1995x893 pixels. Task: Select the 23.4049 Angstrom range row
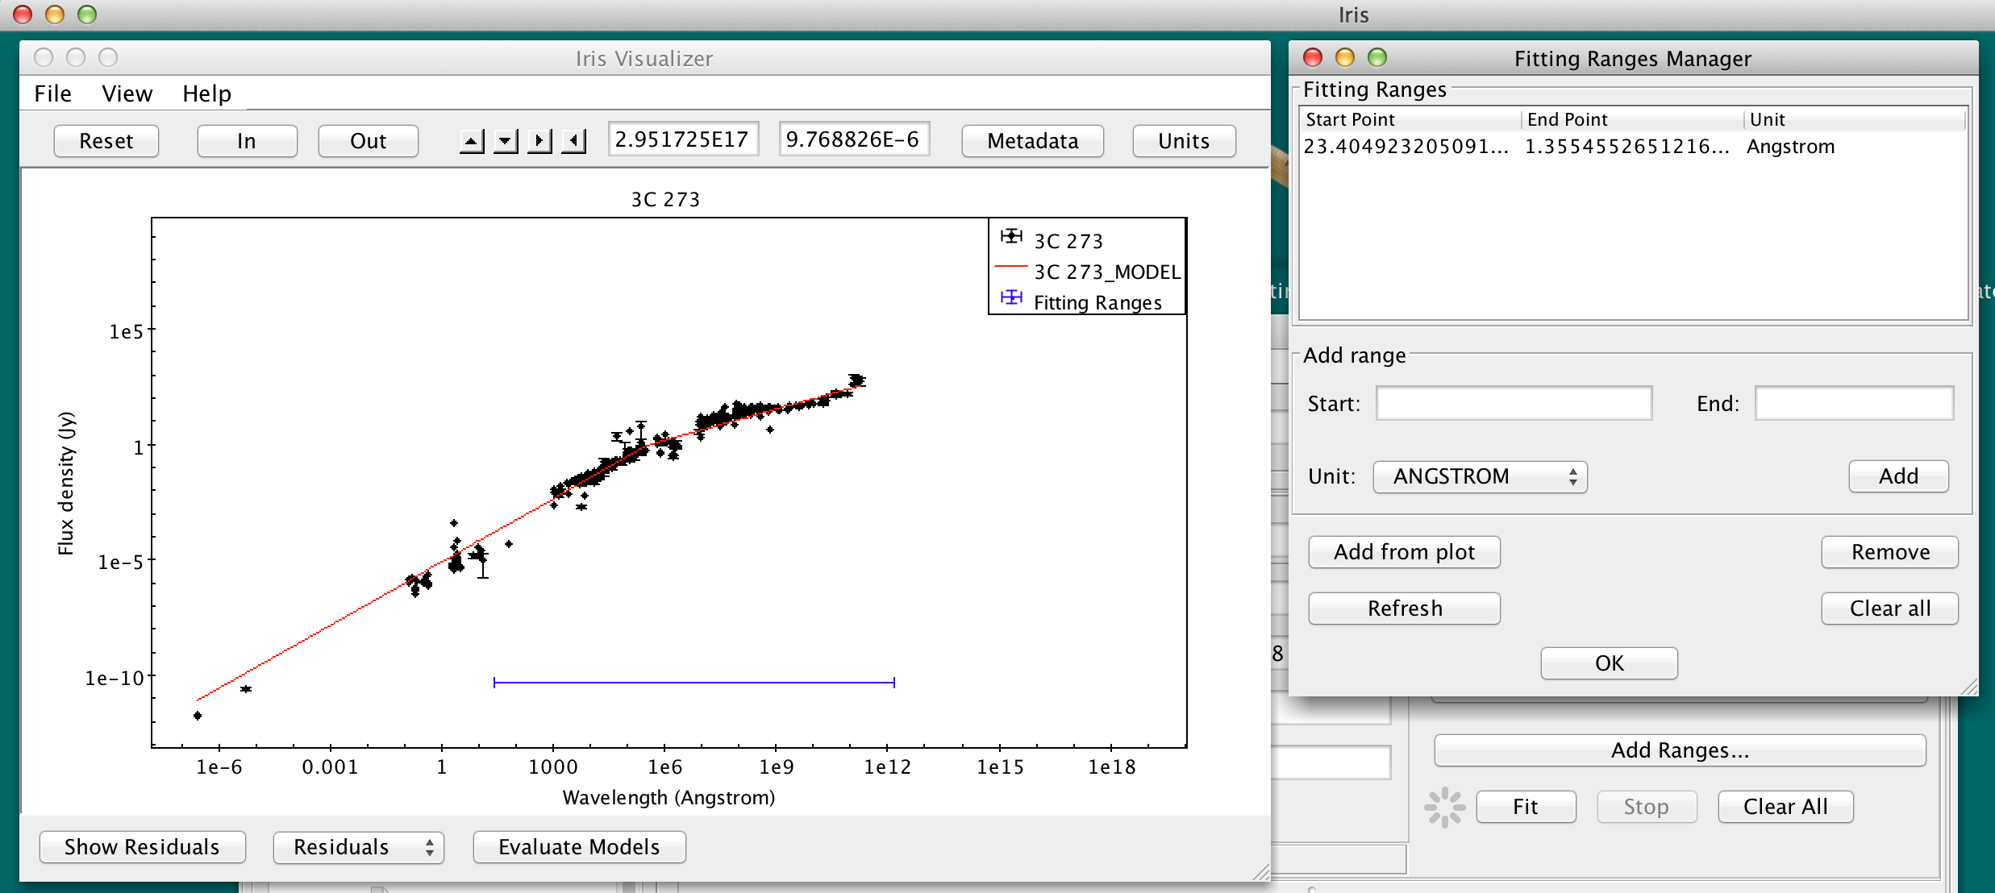[1633, 147]
